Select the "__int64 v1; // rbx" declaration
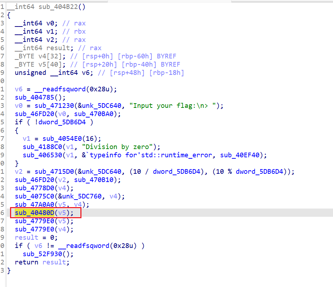This screenshot has width=333, height=287. (50, 32)
